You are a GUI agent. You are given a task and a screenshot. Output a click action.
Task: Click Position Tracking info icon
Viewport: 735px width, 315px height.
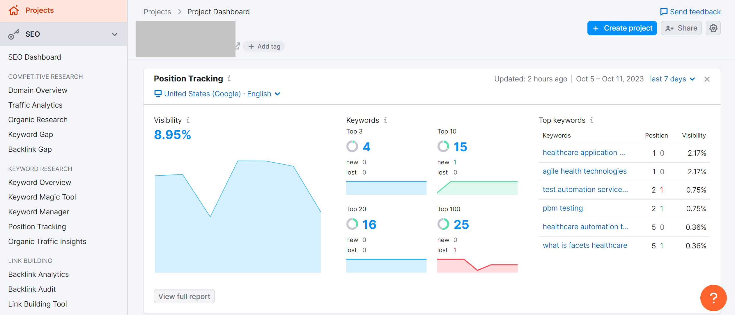pyautogui.click(x=229, y=79)
